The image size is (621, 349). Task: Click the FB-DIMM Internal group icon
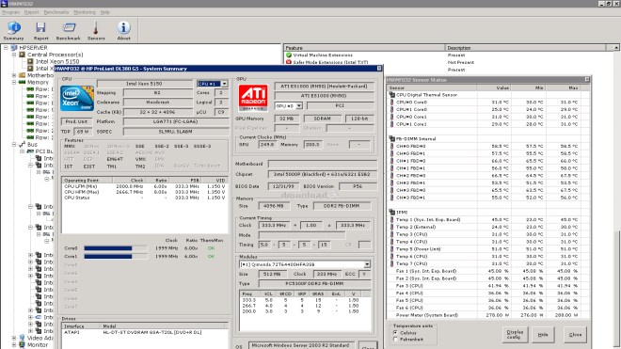pyautogui.click(x=392, y=138)
